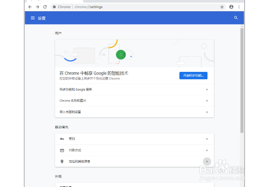Click the 外观 section heading

[x=58, y=176]
